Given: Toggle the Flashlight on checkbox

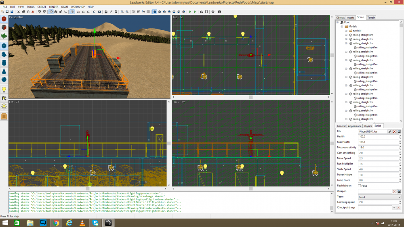Looking at the screenshot, I should point(360,185).
